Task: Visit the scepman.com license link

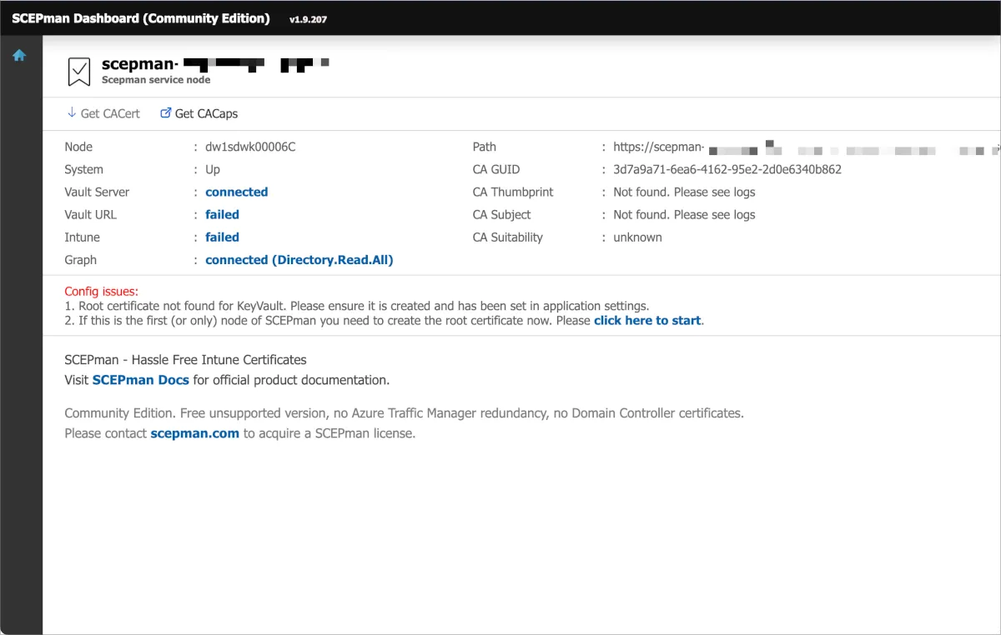Action: pyautogui.click(x=194, y=433)
